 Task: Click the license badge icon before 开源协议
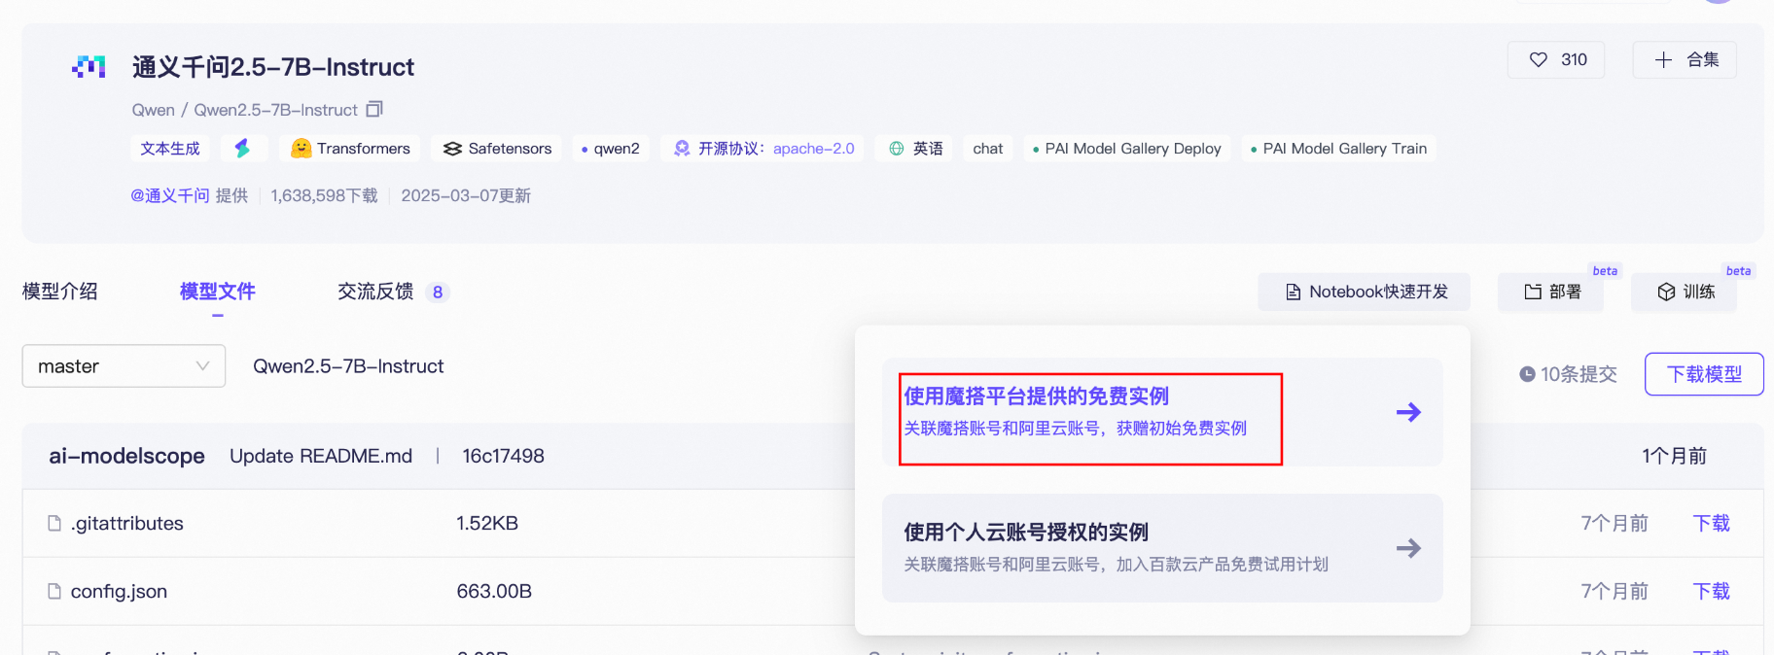click(682, 148)
